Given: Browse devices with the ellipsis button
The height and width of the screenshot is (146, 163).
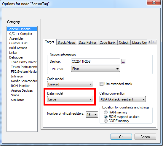Looking at the screenshot, I should (x=123, y=61).
